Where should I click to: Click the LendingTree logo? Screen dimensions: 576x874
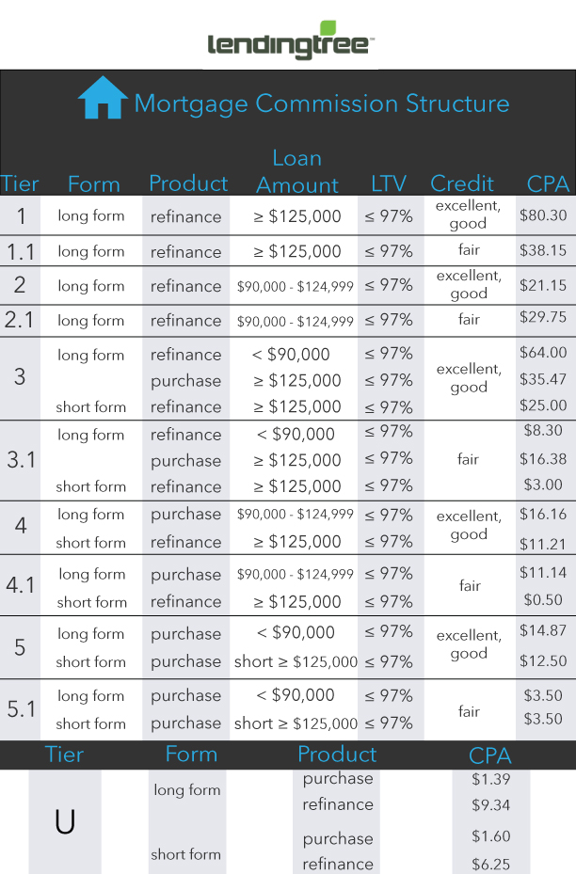coord(291,42)
